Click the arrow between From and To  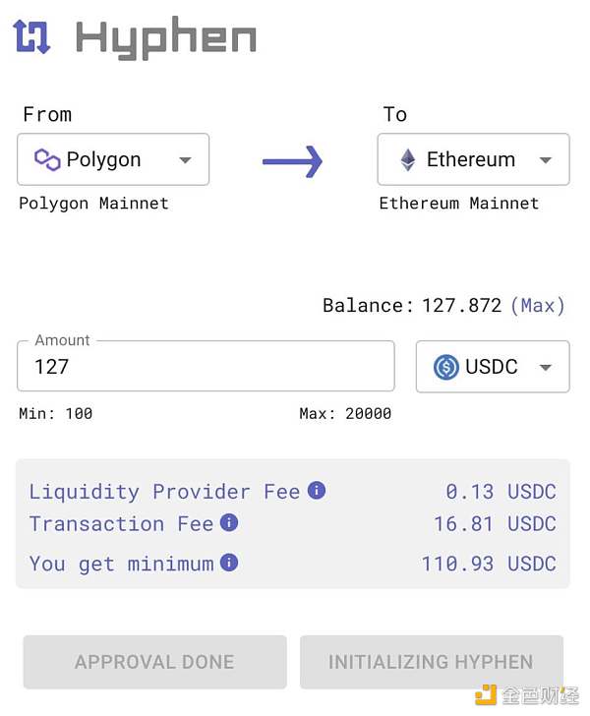coord(292,160)
